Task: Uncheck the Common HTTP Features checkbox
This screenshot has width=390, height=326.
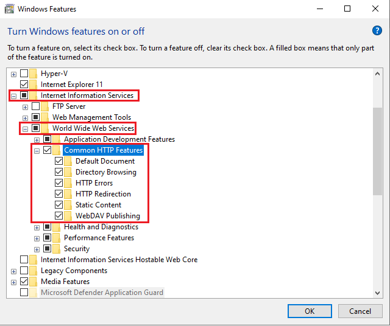Action: [x=48, y=150]
